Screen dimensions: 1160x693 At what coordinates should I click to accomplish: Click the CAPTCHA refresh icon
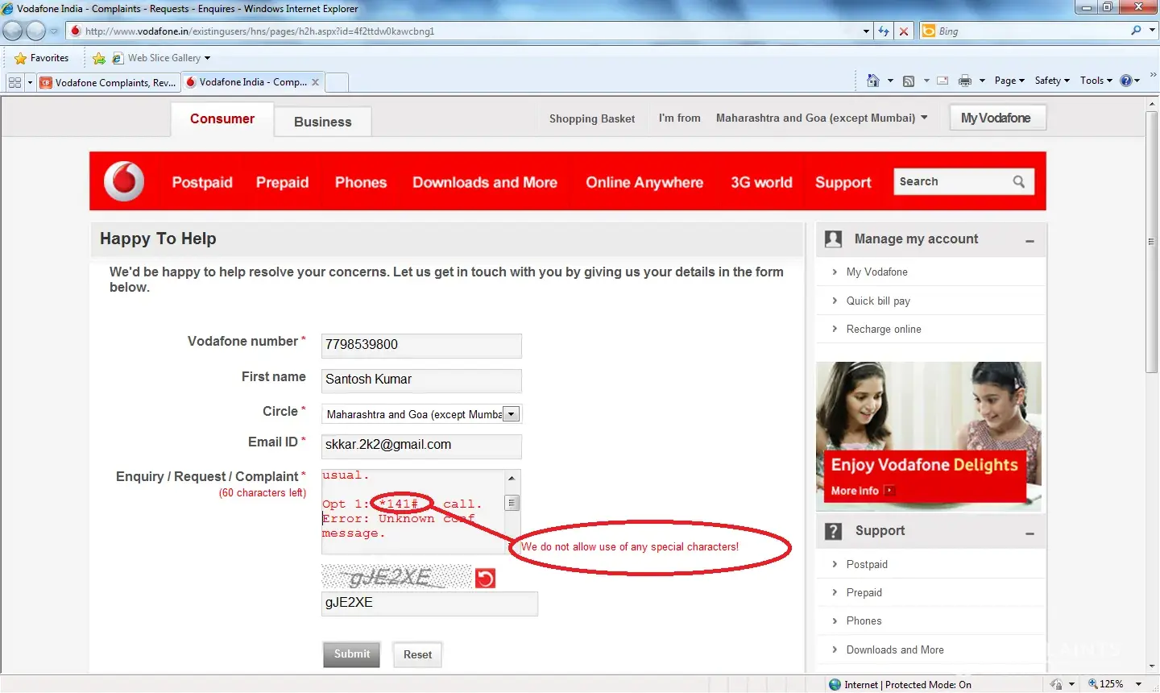click(x=485, y=578)
